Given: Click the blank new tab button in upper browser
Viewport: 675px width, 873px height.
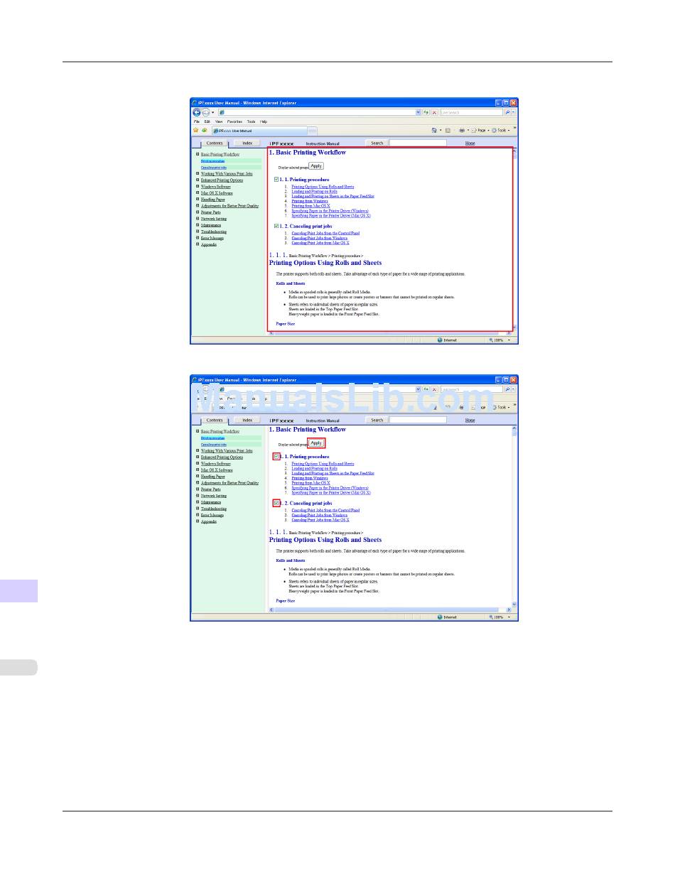Looking at the screenshot, I should 312,131.
